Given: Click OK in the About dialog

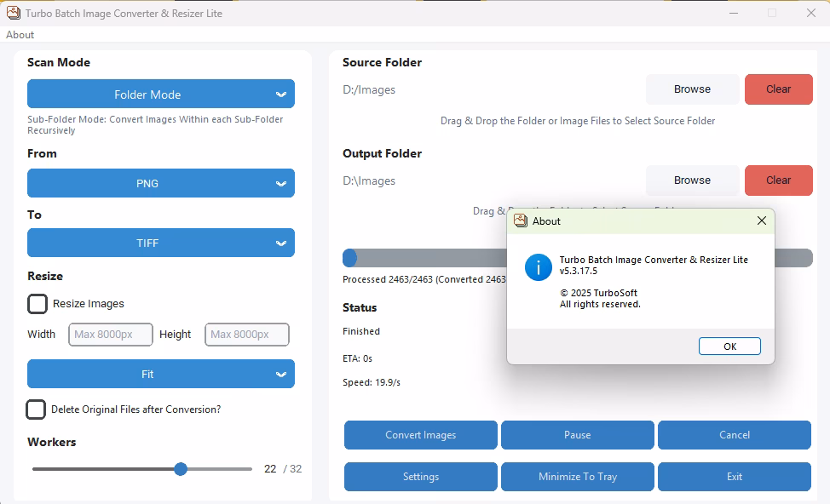Looking at the screenshot, I should pos(729,346).
